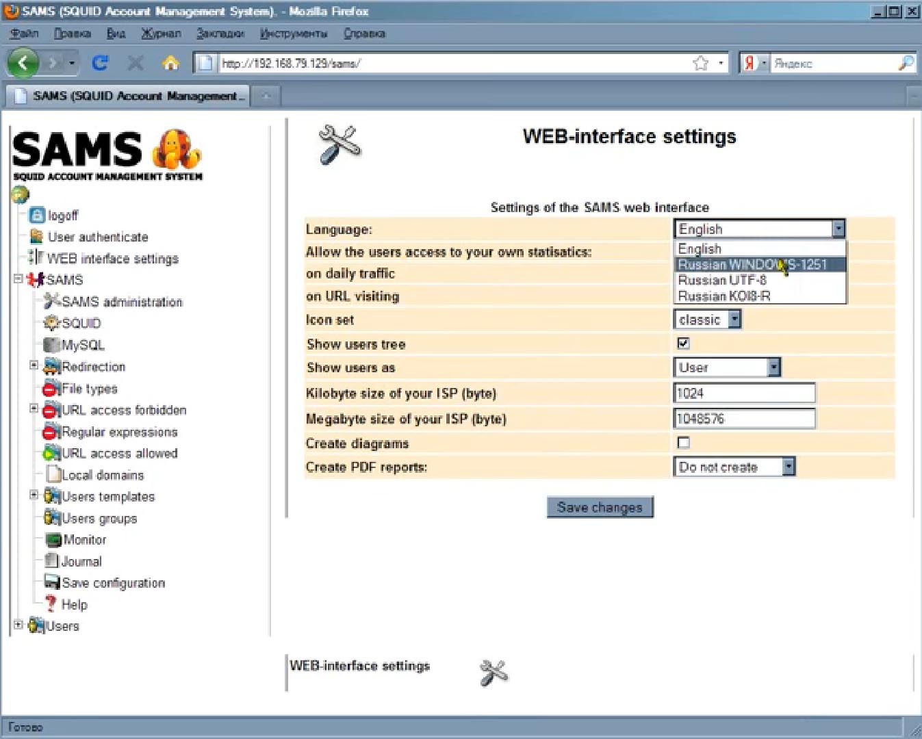Go to the browser Home page icon
The image size is (922, 739).
(x=170, y=63)
